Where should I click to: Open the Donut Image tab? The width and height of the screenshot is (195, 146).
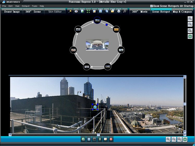pos(12,12)
